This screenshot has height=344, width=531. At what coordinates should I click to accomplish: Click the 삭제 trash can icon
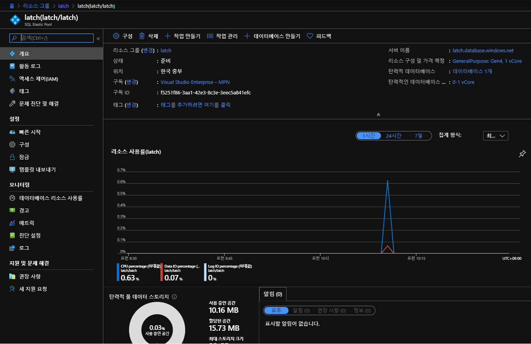(x=142, y=36)
